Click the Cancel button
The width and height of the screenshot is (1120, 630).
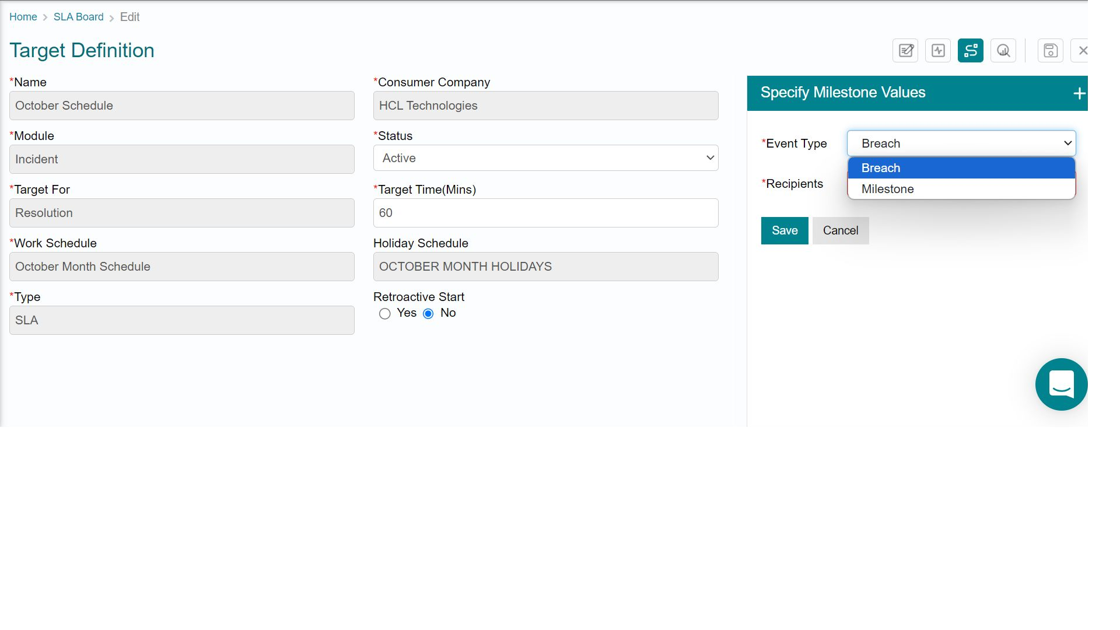(840, 230)
